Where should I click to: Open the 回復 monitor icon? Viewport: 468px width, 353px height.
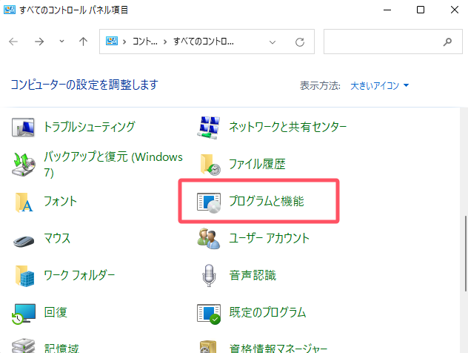tap(24, 314)
